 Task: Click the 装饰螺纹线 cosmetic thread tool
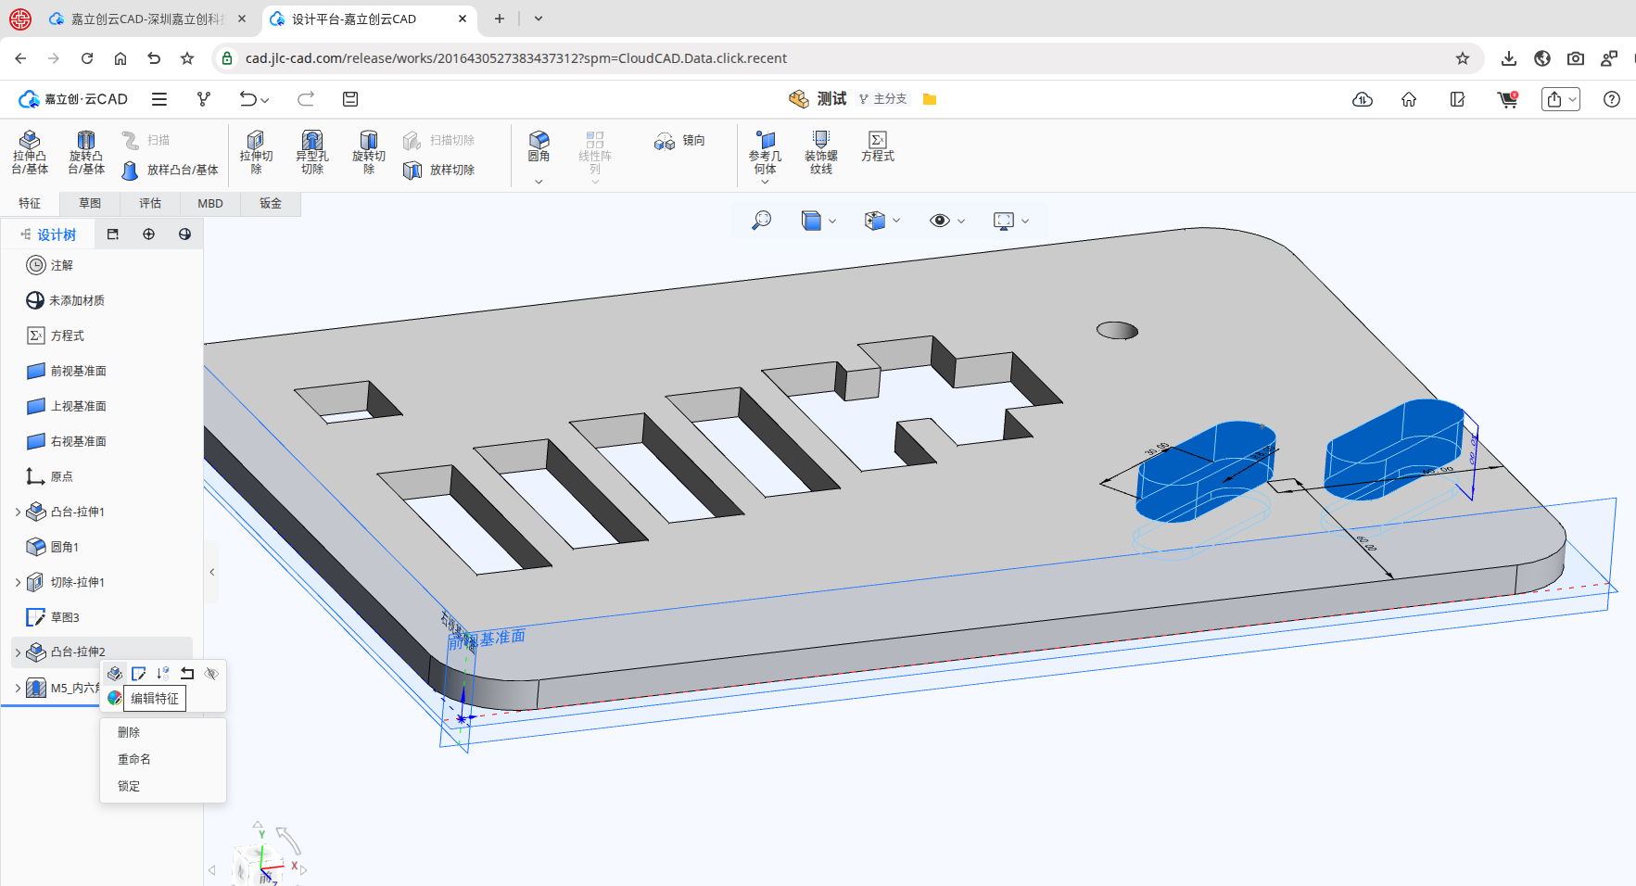(x=821, y=152)
